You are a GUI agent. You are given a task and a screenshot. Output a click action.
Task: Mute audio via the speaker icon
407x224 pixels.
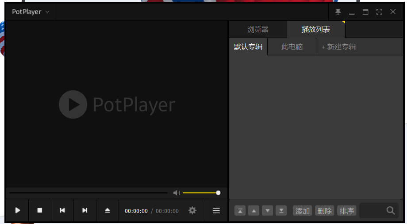click(x=177, y=193)
